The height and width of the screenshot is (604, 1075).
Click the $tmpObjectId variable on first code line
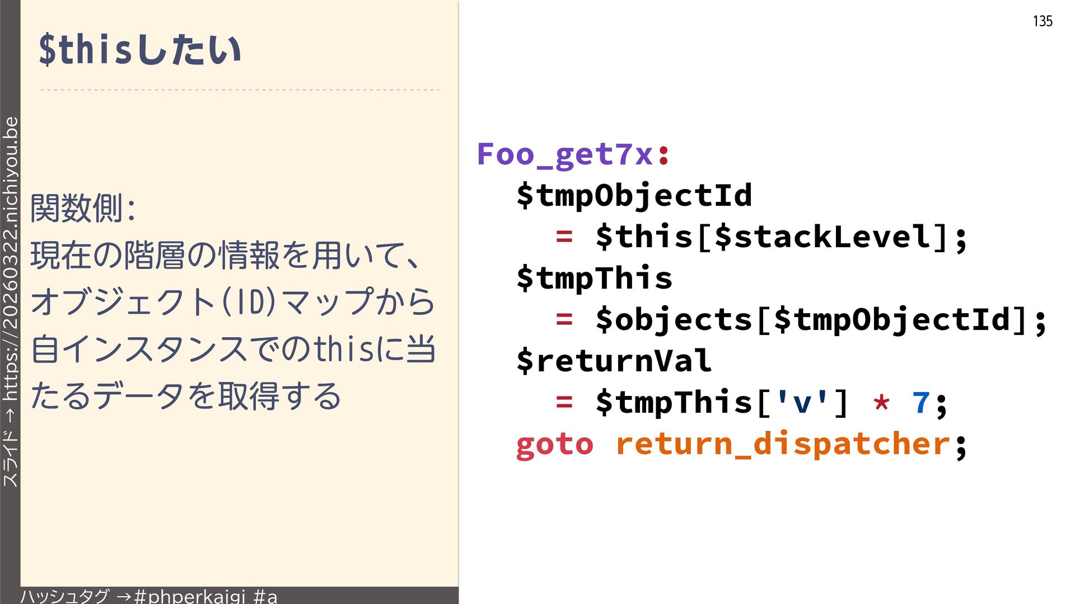coord(634,195)
